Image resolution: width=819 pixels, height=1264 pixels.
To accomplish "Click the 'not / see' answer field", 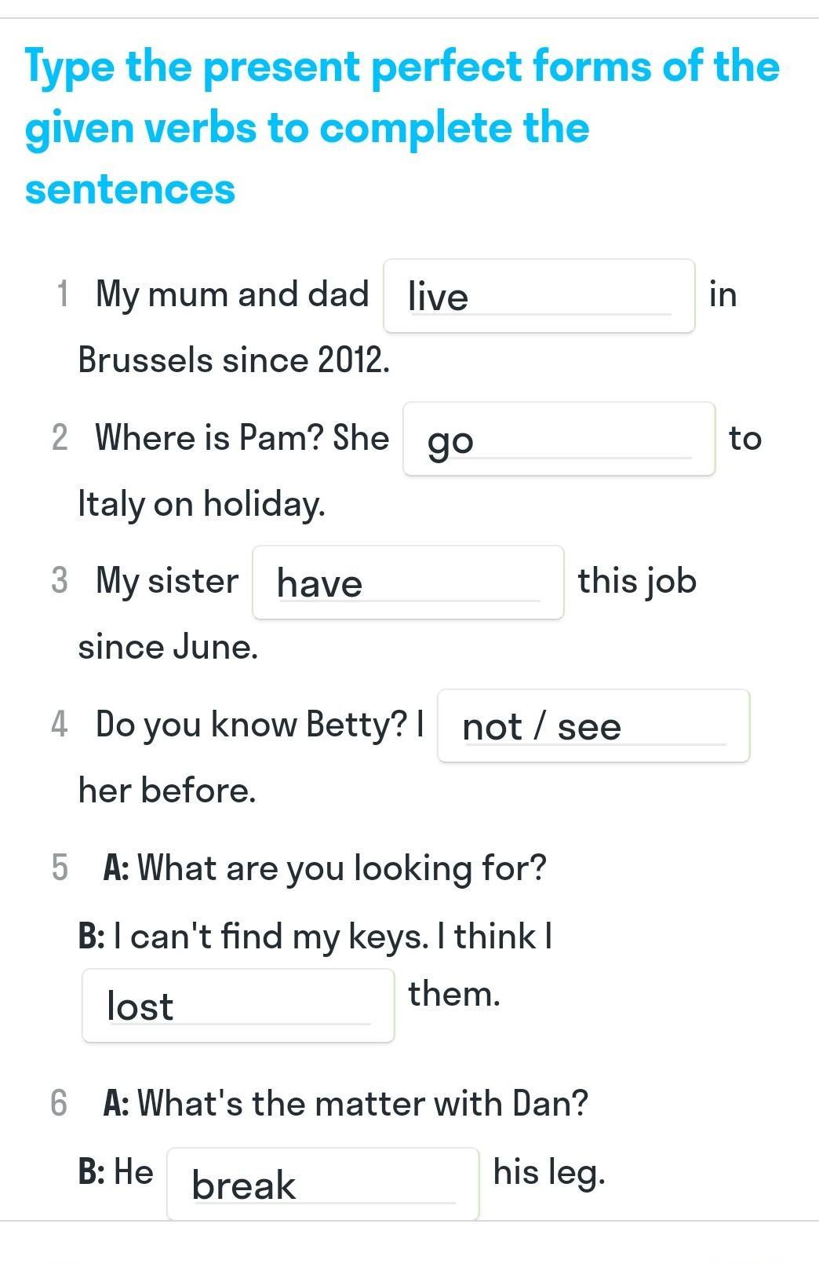I will coord(594,726).
